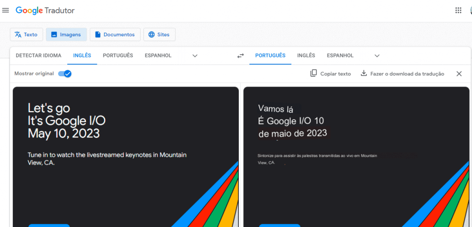
Task: Click the blue button in translated image
Action: click(x=280, y=226)
